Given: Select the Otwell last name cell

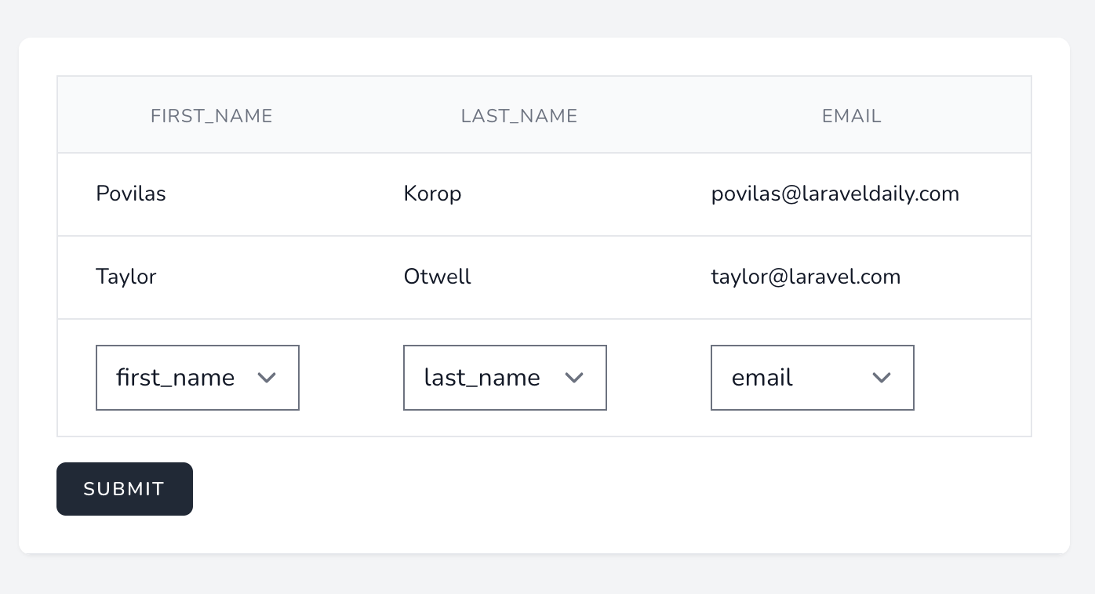Looking at the screenshot, I should [x=519, y=277].
